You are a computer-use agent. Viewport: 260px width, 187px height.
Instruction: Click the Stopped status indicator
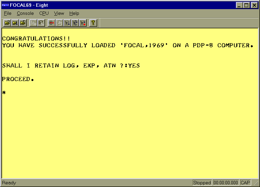point(202,183)
